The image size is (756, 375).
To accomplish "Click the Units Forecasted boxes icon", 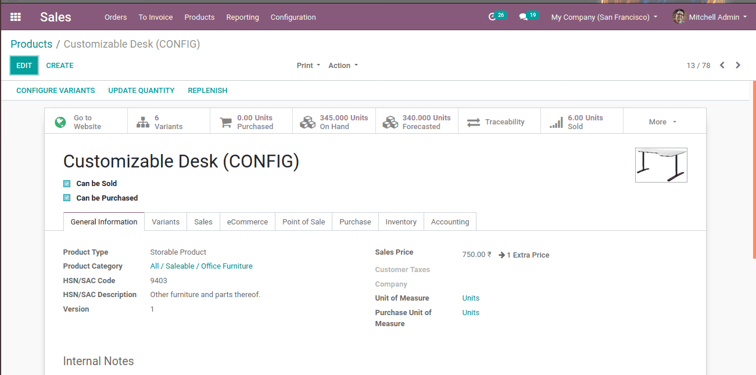I will click(x=390, y=122).
